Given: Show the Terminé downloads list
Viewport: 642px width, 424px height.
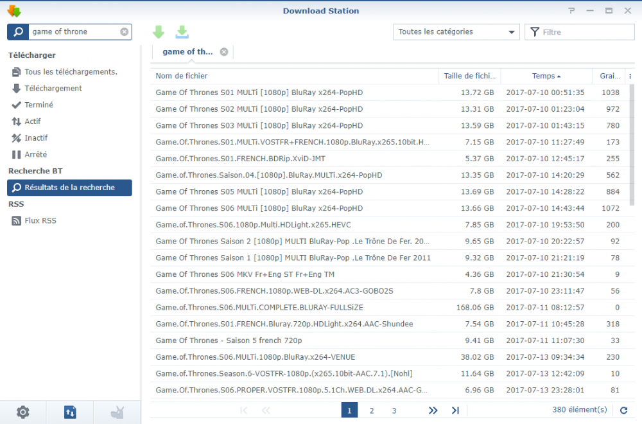Looking at the screenshot, I should click(39, 105).
